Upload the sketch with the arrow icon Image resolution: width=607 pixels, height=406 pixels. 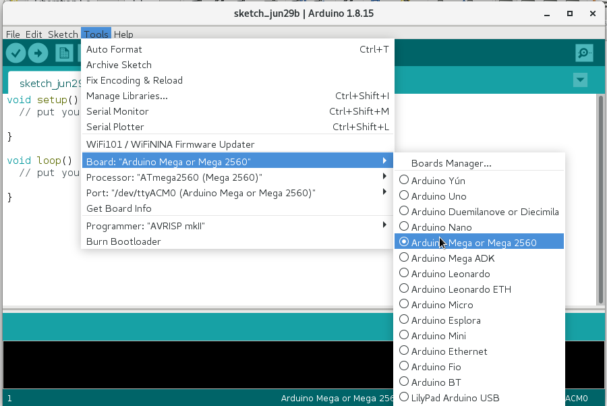click(38, 53)
